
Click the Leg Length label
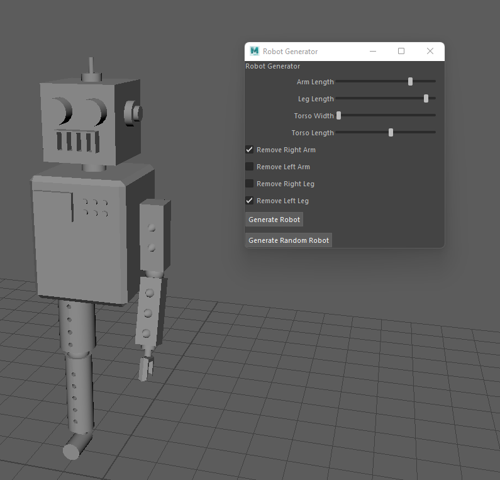(x=316, y=99)
